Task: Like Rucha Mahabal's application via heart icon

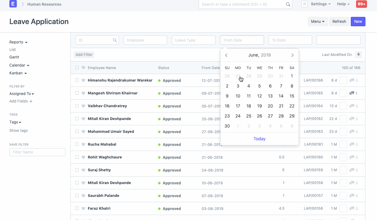Action: click(83, 144)
